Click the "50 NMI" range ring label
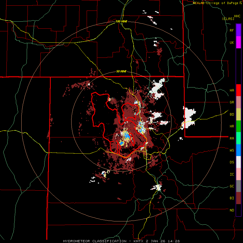Viewport: 243px width, 243px height. (121, 72)
